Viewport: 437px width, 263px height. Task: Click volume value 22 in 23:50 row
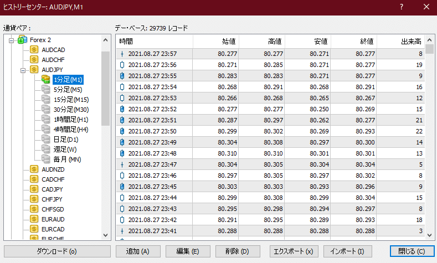point(419,131)
